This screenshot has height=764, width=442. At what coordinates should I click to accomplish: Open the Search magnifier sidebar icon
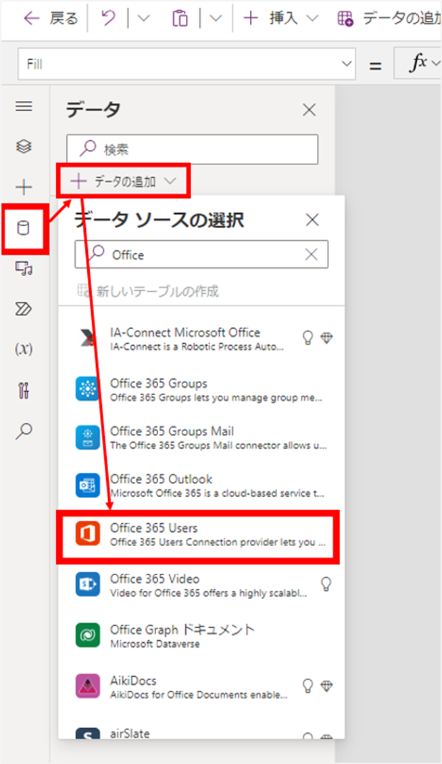(24, 431)
